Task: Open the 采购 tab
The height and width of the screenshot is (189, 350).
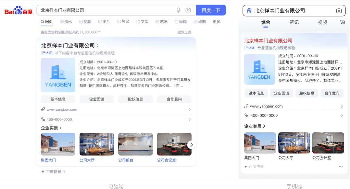Action: pos(181,22)
